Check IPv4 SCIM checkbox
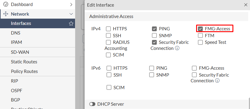 tap(108, 55)
